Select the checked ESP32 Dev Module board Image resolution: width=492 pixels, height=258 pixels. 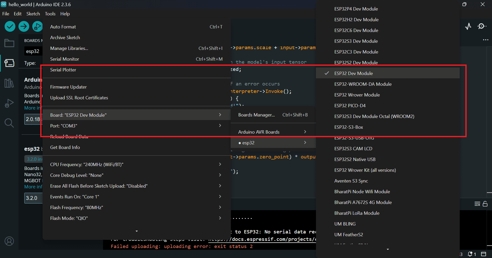pyautogui.click(x=388, y=73)
